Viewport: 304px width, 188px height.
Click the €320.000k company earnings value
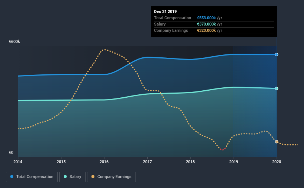(206, 30)
